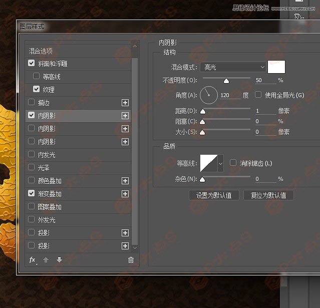This screenshot has height=308, width=320.
Task: Click the 杂色(N) noise slider handle
Action: point(202,179)
